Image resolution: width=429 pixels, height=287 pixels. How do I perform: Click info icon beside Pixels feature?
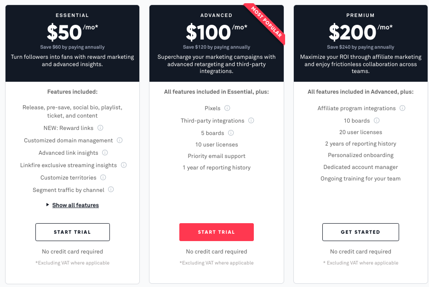tap(227, 108)
